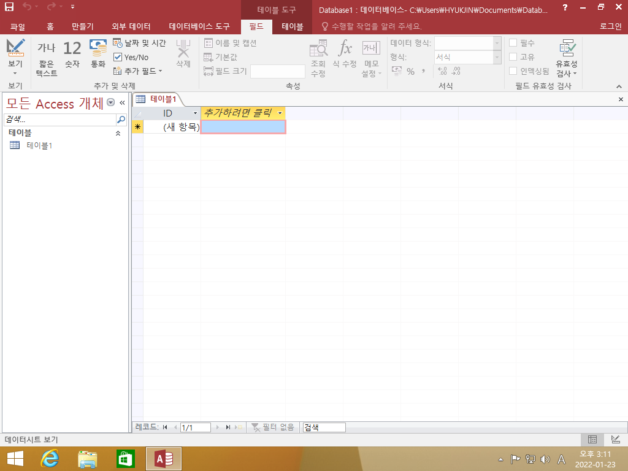
Task: Open the 파일 file tab
Action: (x=18, y=26)
